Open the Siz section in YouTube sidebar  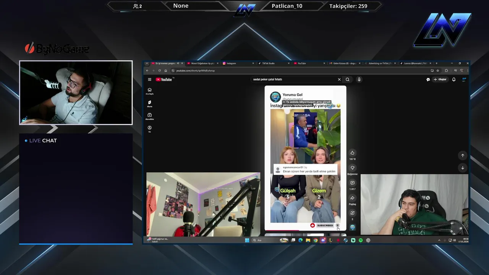[x=149, y=129]
